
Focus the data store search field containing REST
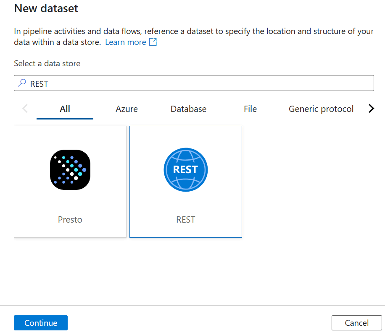tap(198, 83)
